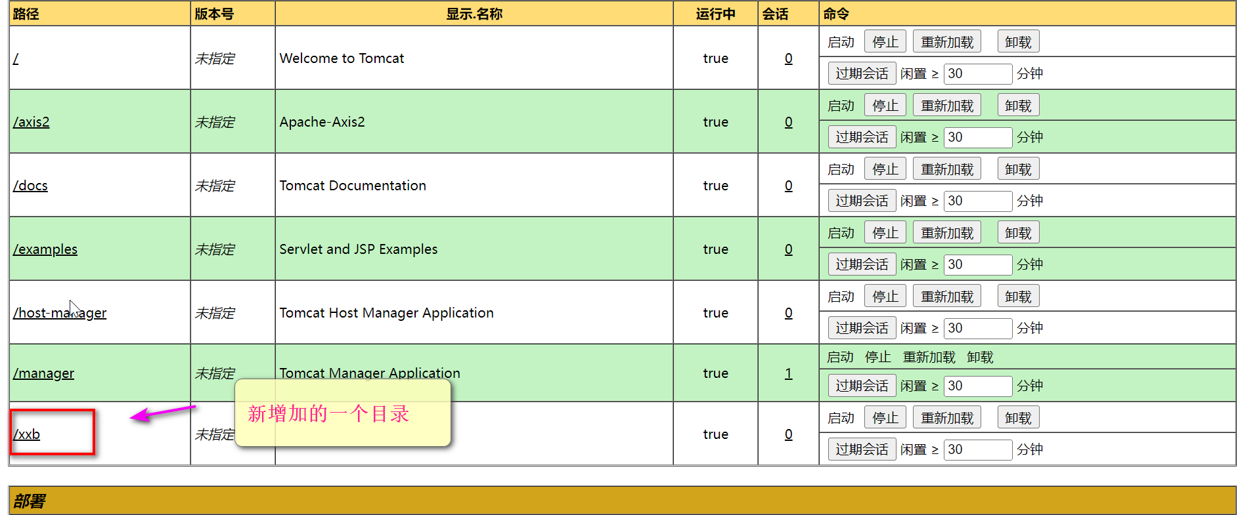Expire sessions for /manager with 过期会话
This screenshot has width=1240, height=515.
click(x=862, y=386)
